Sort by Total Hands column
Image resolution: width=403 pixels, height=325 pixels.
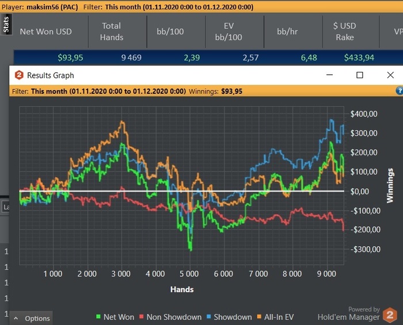pyautogui.click(x=111, y=32)
